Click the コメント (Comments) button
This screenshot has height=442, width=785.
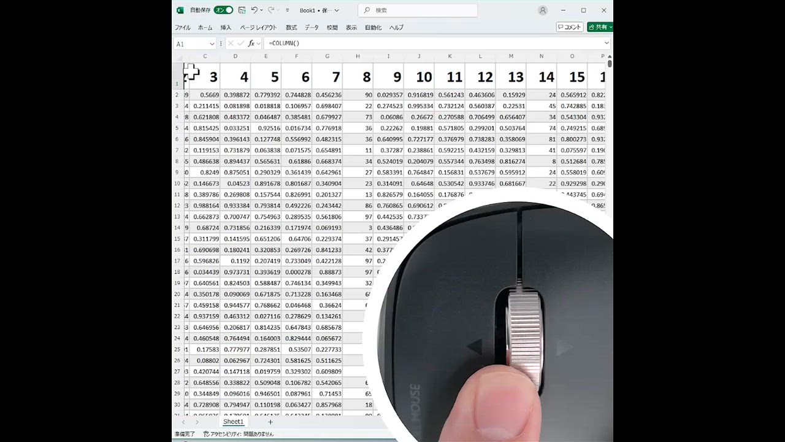click(x=571, y=27)
